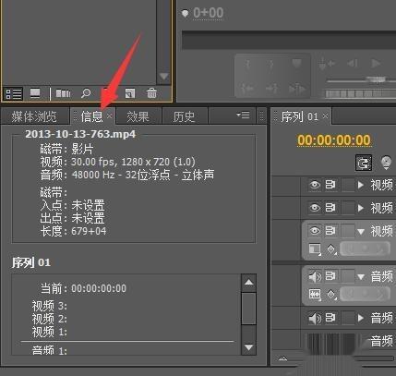Expand top video track triangle
The height and width of the screenshot is (376, 396).
[361, 185]
